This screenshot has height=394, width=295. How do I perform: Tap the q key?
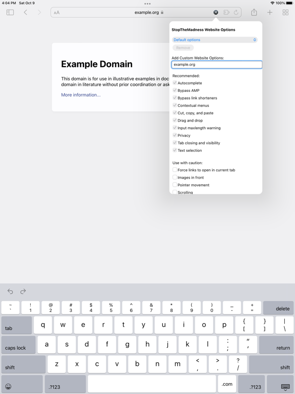point(43,325)
